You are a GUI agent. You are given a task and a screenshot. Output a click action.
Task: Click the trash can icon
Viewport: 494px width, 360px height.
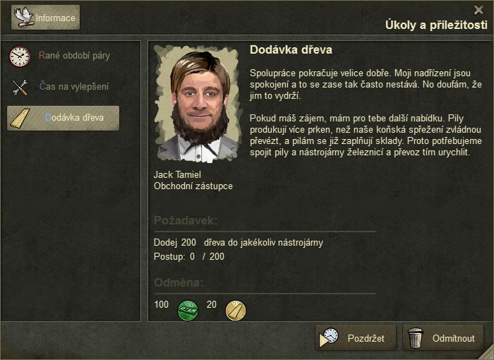pos(415,338)
